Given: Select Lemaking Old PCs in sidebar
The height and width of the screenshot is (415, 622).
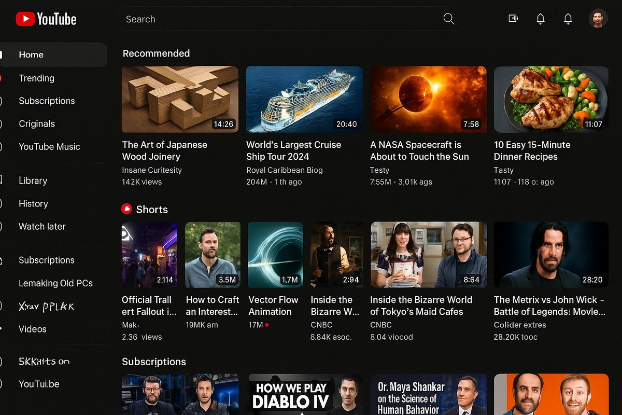Looking at the screenshot, I should pos(55,283).
